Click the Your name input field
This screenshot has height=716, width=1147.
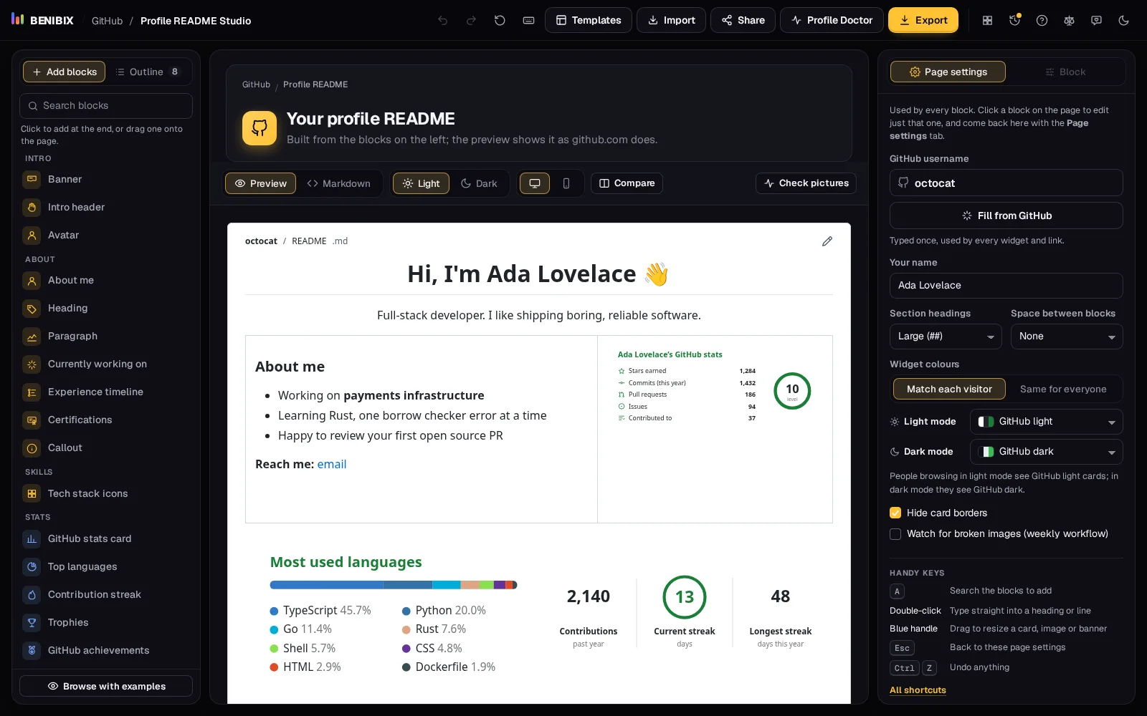pos(1006,286)
